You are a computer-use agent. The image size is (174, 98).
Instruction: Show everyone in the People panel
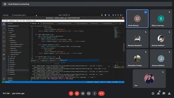[159, 93]
